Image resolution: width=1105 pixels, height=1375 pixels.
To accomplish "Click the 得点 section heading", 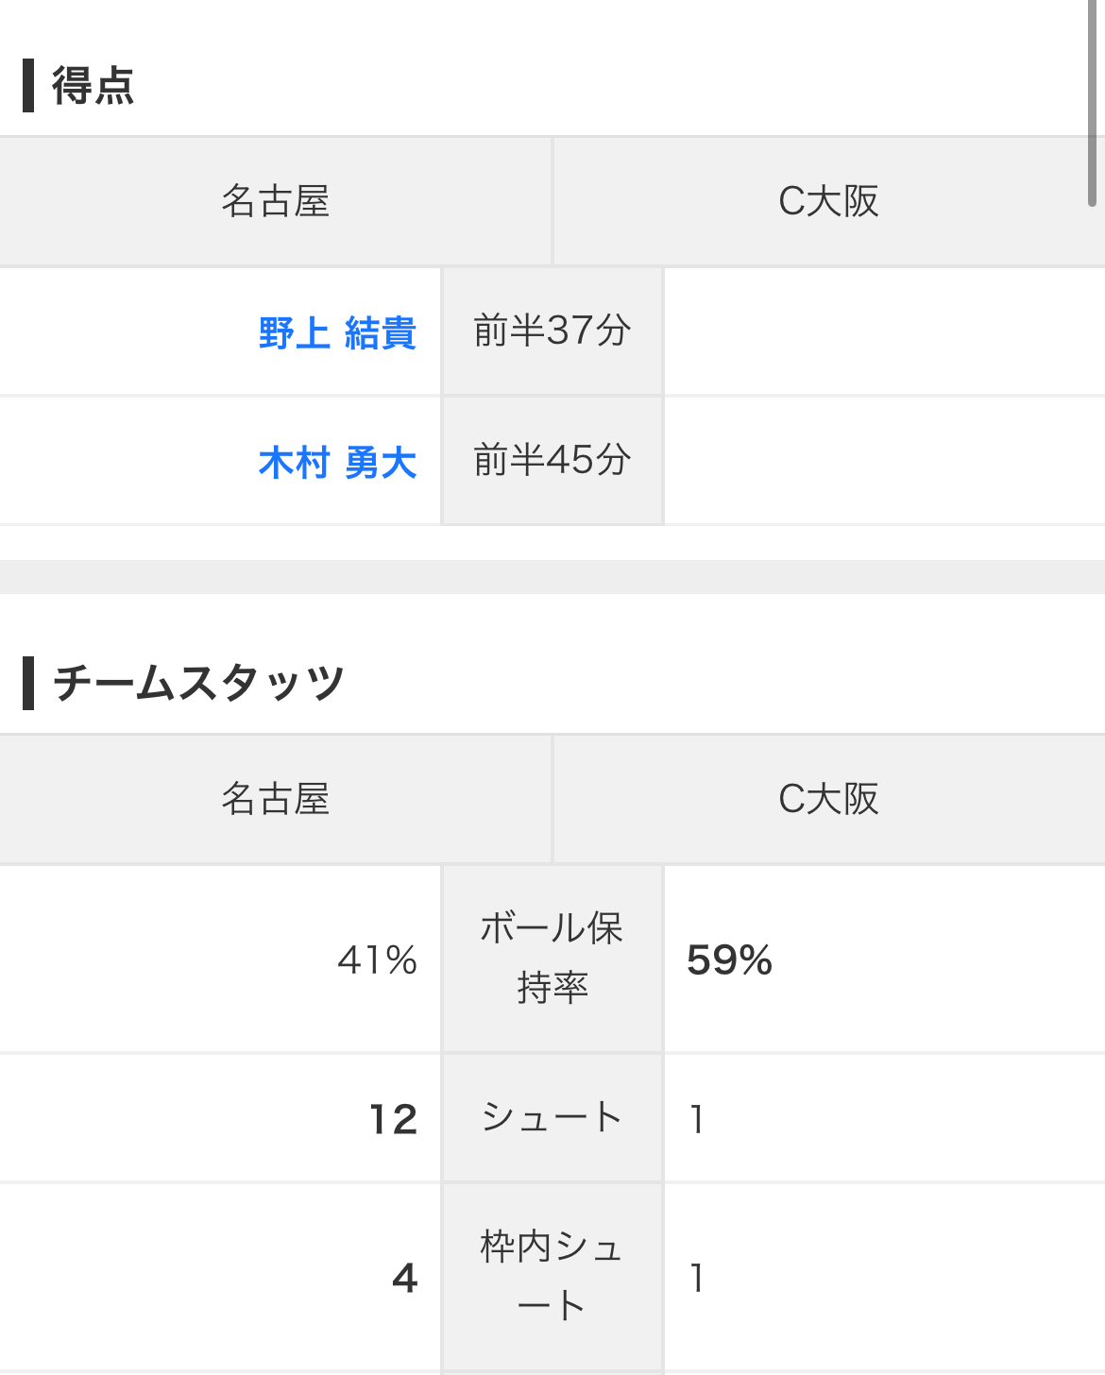I will click(x=93, y=86).
